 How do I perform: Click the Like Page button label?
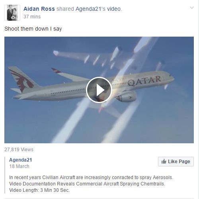coord(179,162)
